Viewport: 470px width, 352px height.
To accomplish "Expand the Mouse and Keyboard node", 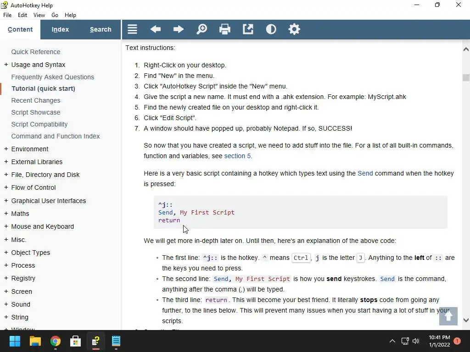I will click(6, 226).
